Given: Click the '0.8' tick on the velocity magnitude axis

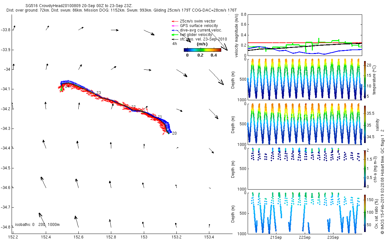Looking at the screenshot, I should point(243,15).
